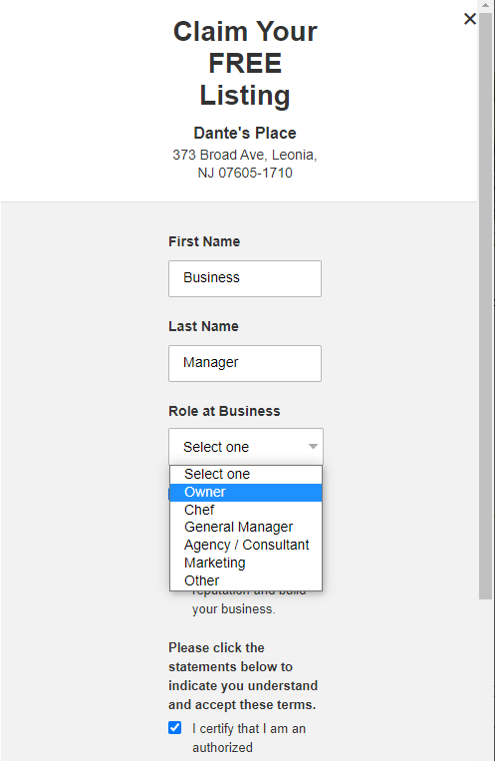Choose the 'Select one' placeholder in the open list
The image size is (495, 761).
click(246, 474)
